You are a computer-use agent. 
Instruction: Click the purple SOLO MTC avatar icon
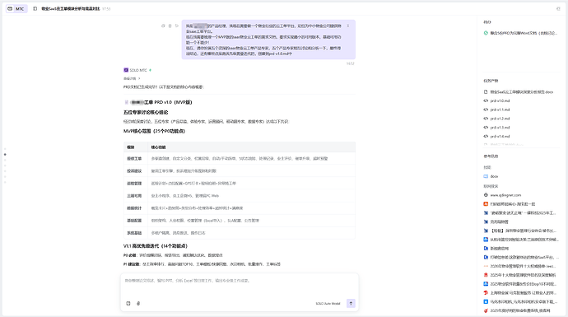point(126,70)
